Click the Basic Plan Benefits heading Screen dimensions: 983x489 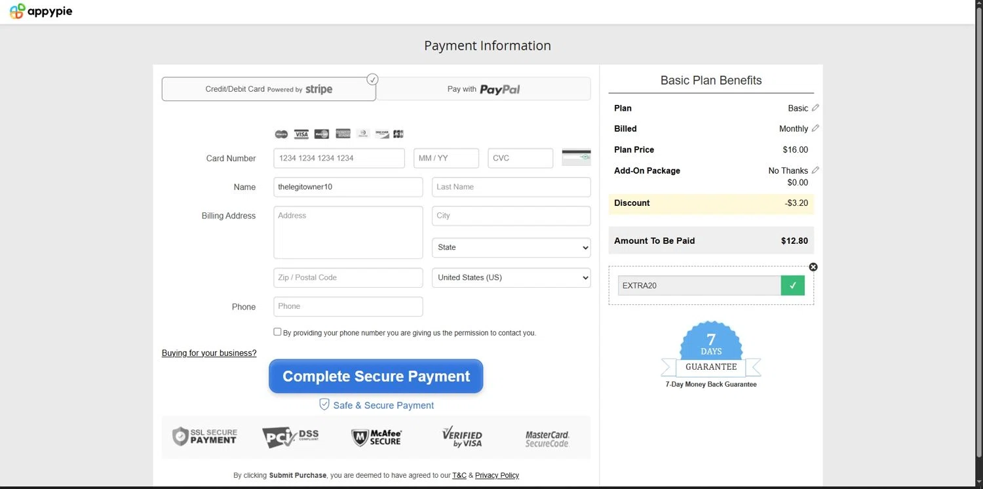point(711,80)
